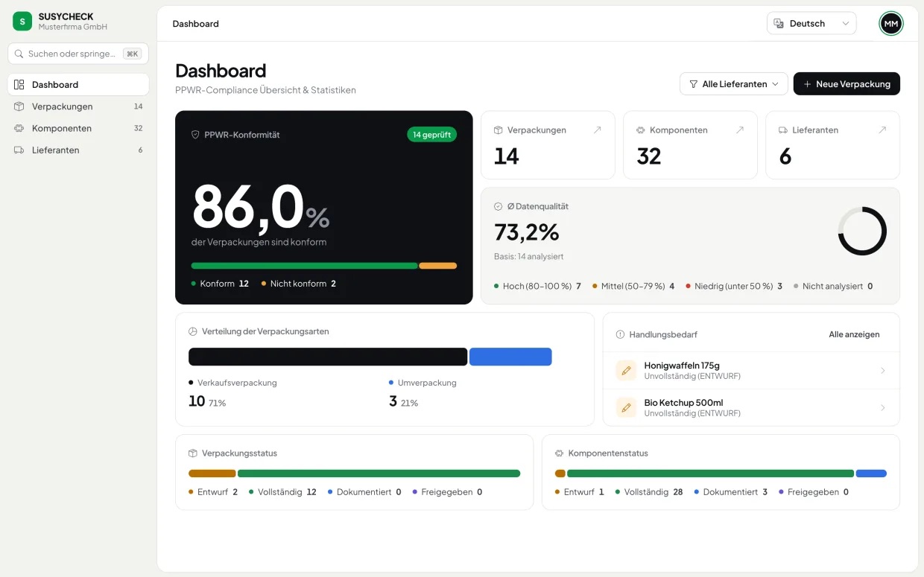This screenshot has height=577, width=924.
Task: Click the green Konform progress bar segment
Action: [304, 266]
